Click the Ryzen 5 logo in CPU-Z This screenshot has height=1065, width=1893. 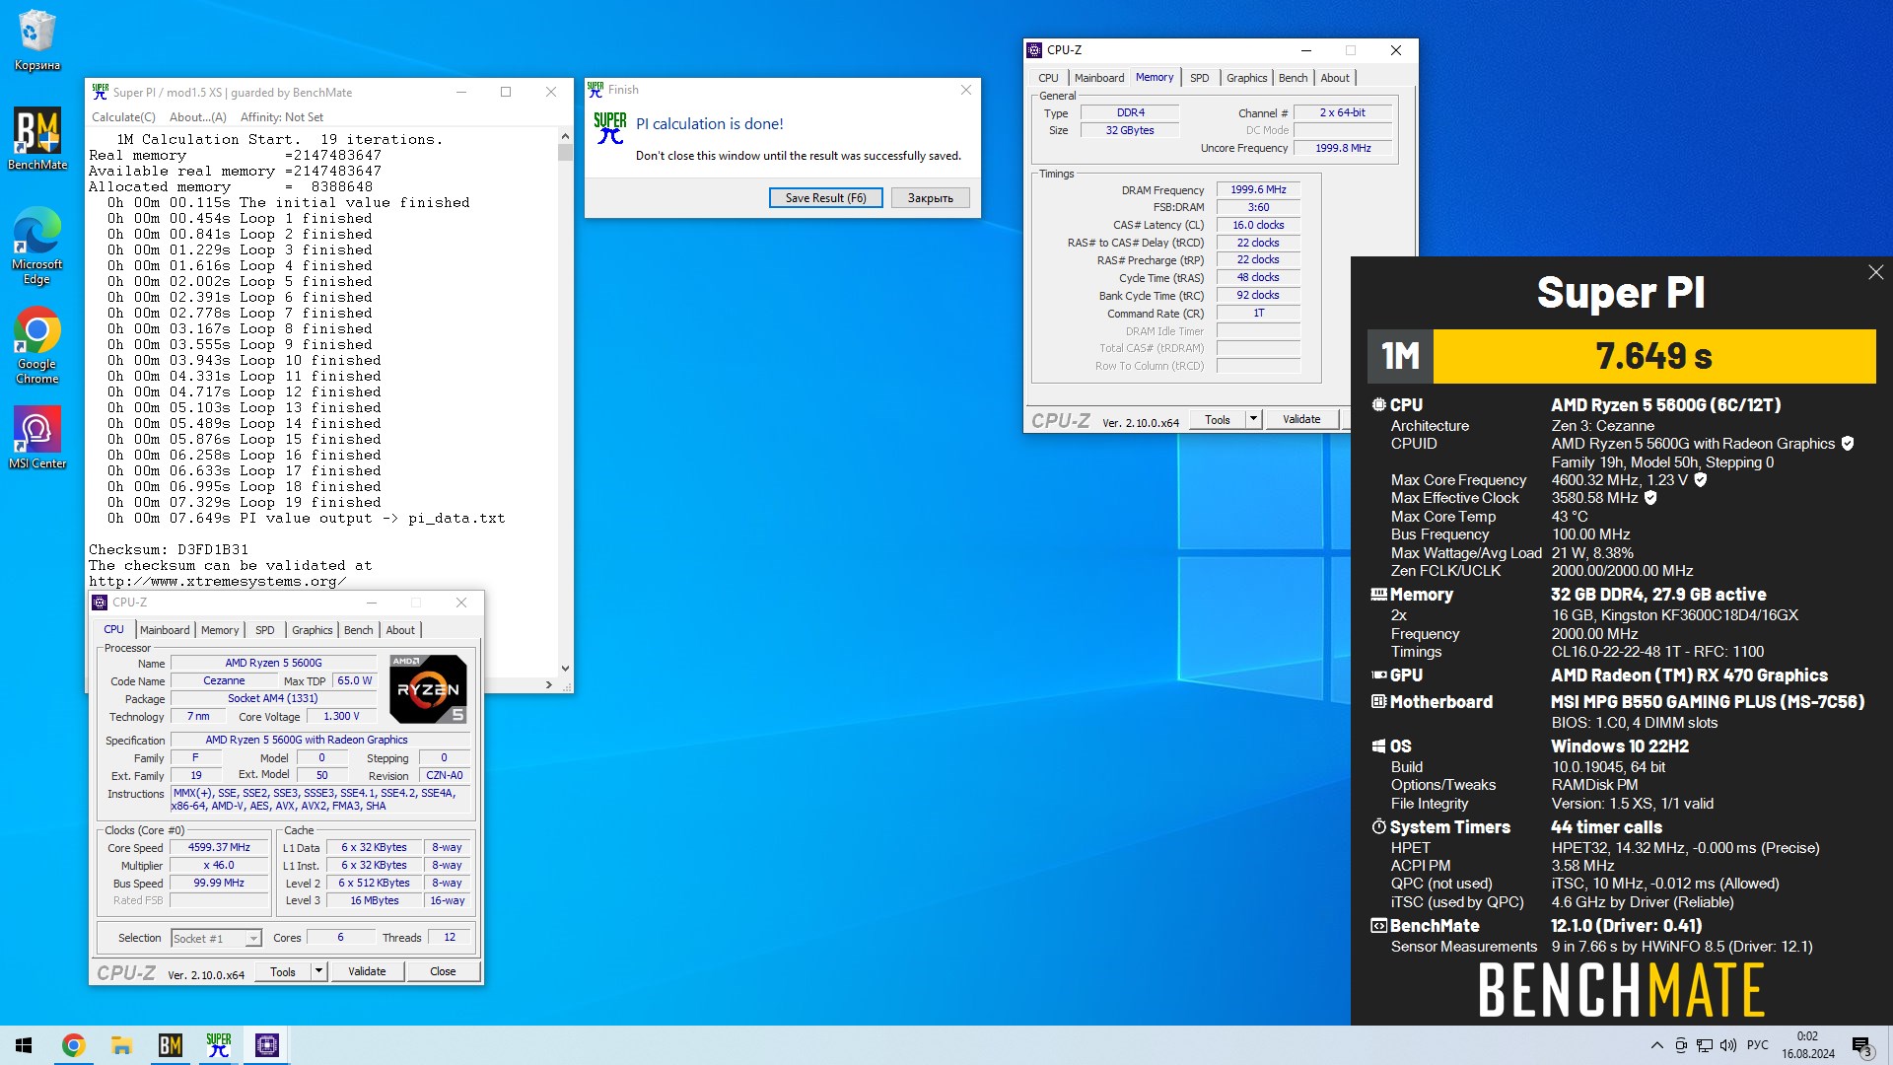[x=428, y=688]
